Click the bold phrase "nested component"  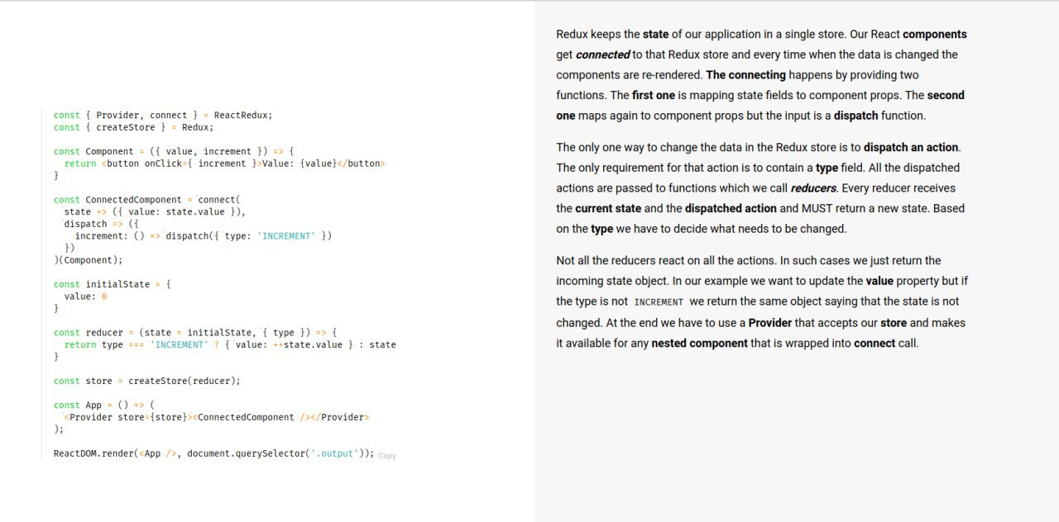699,343
